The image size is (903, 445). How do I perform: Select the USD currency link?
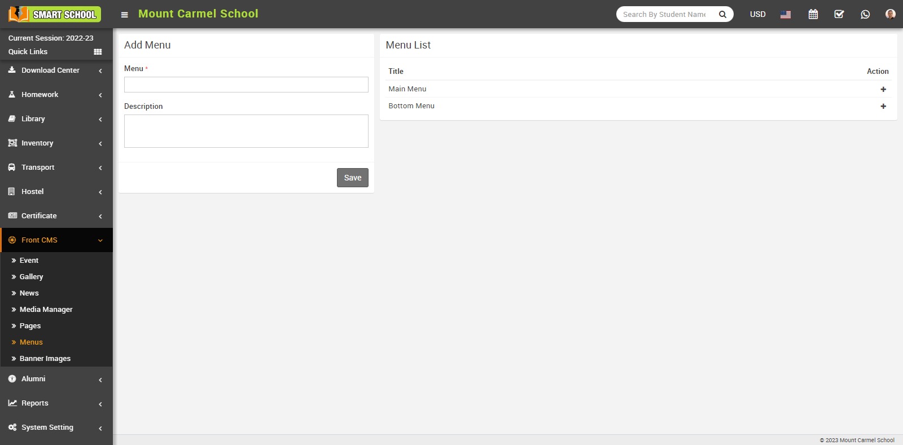coord(757,14)
